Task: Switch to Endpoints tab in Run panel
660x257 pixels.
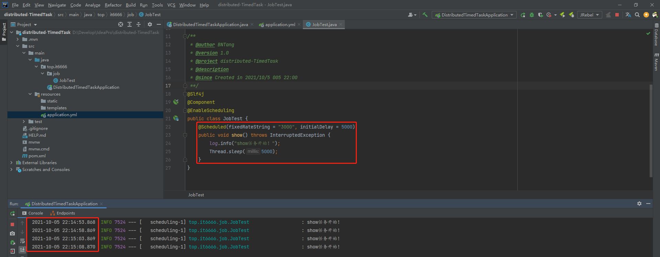Action: pos(63,213)
